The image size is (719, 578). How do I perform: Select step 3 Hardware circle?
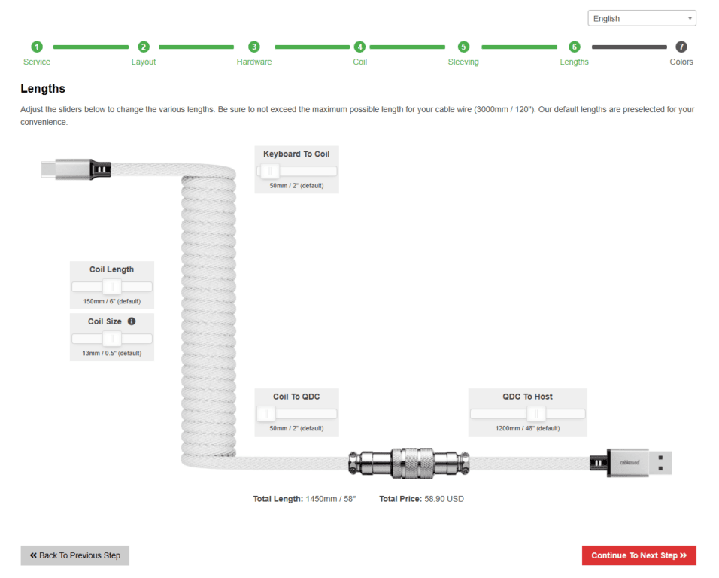[254, 47]
